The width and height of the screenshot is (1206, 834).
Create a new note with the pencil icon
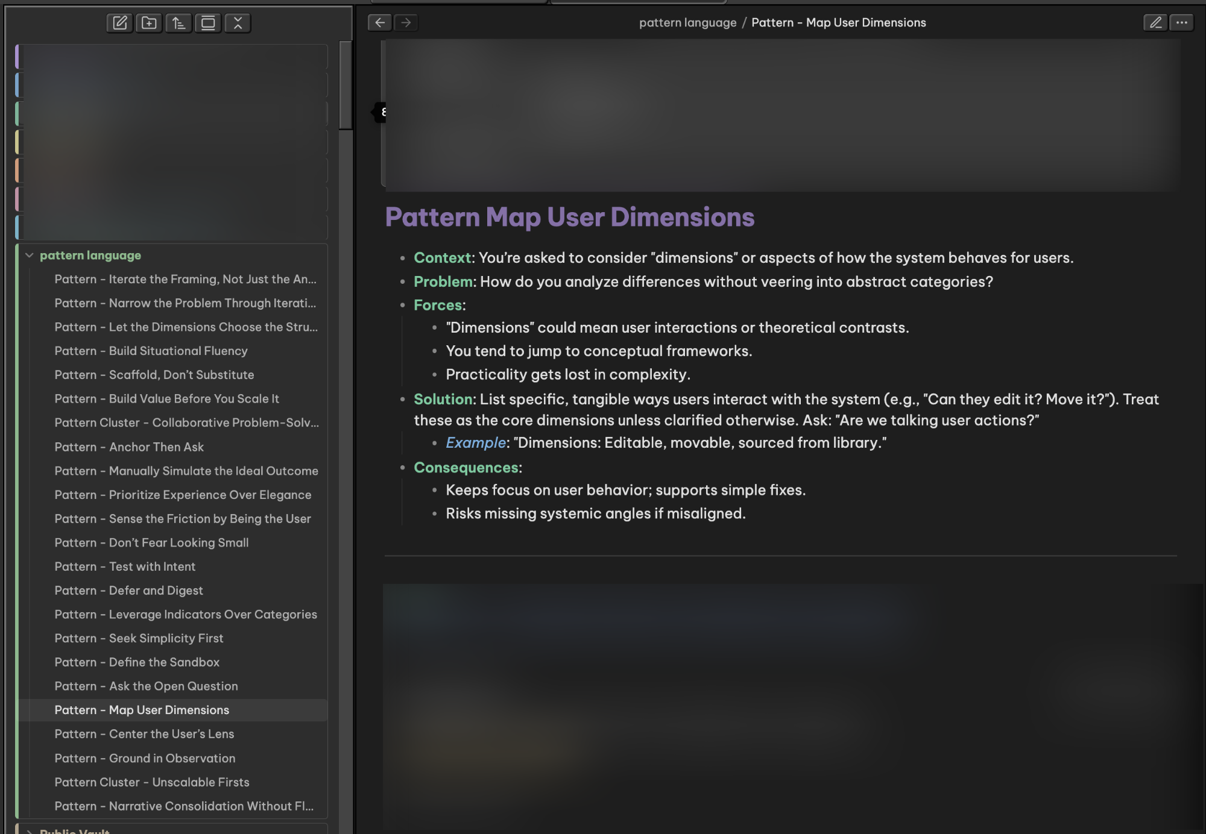[120, 23]
